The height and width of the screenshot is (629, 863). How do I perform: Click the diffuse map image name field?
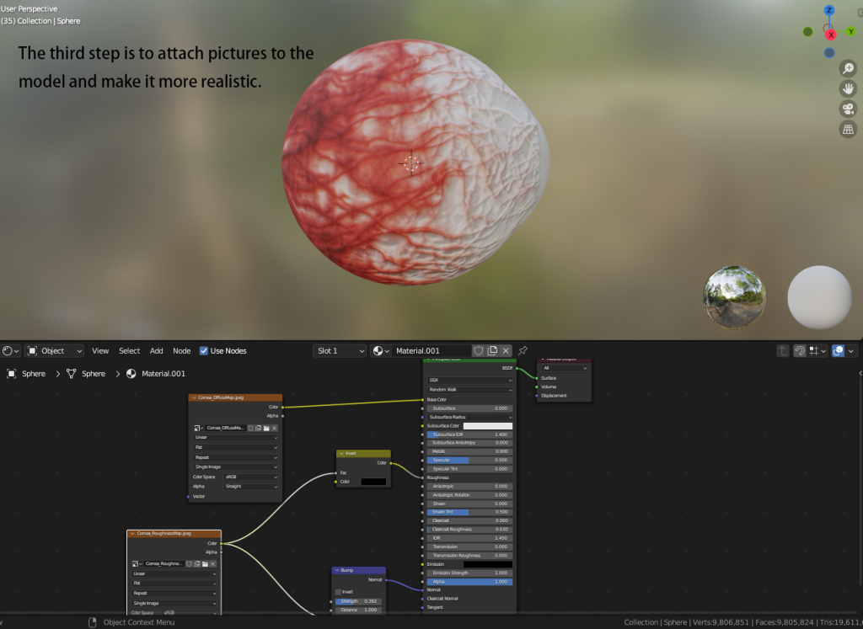coord(226,428)
